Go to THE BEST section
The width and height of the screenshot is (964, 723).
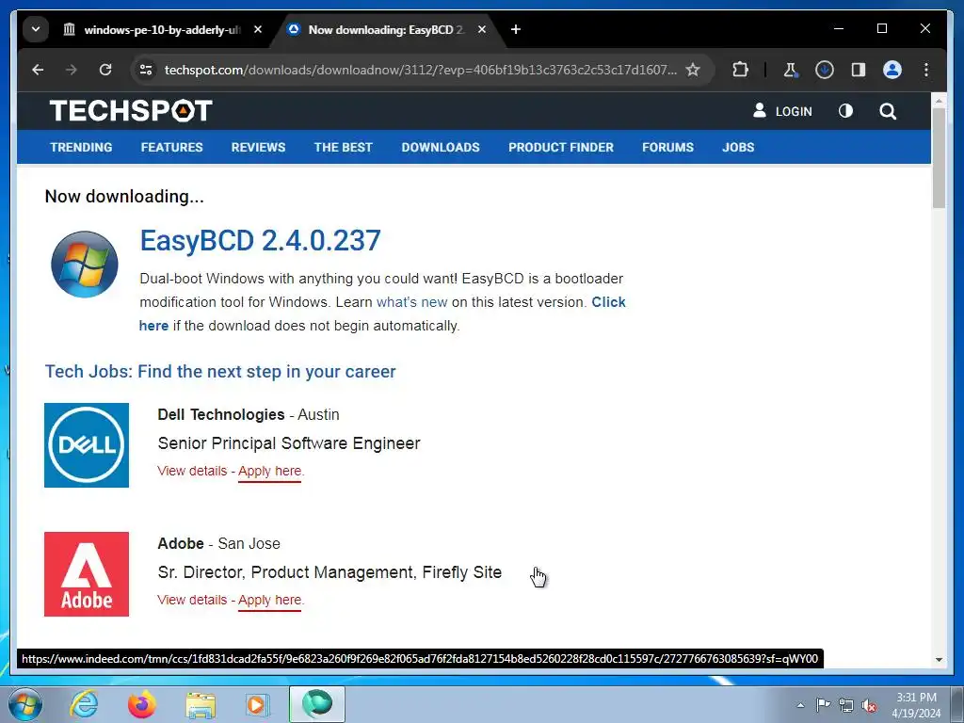click(x=343, y=148)
